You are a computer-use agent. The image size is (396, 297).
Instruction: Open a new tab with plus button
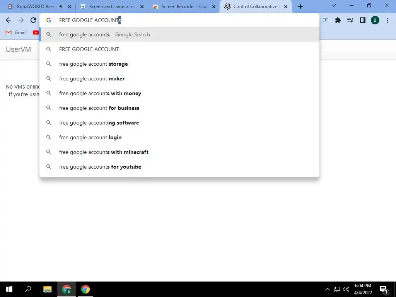tap(300, 7)
